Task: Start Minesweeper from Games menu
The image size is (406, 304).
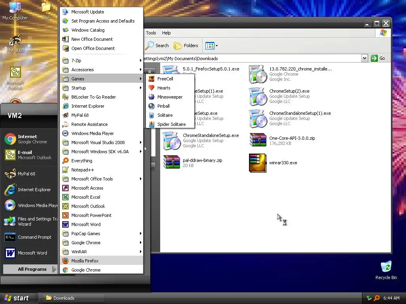Action: (x=170, y=97)
